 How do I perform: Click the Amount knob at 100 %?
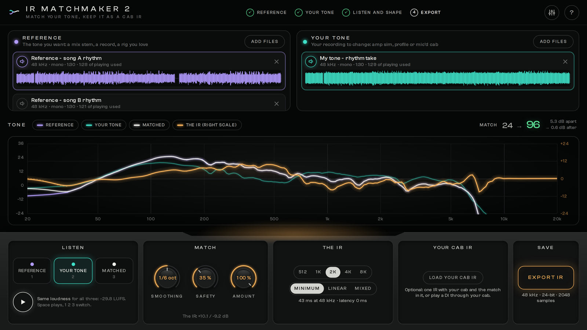[x=244, y=278]
